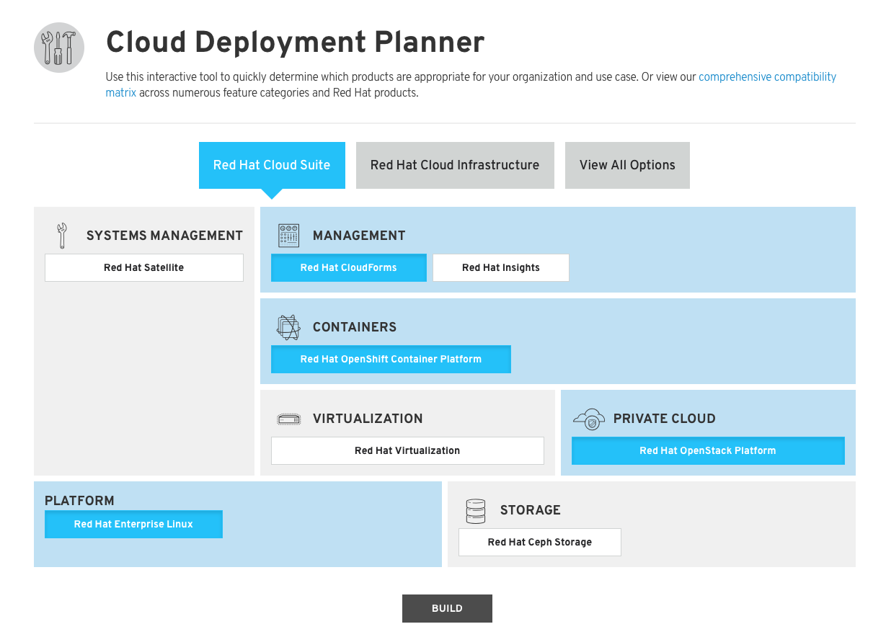This screenshot has width=886, height=637.
Task: Click the BUILD button
Action: [447, 608]
